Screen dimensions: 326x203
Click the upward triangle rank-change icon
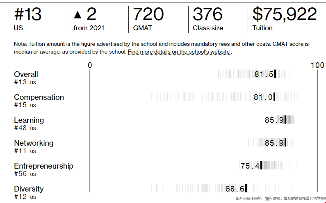click(x=78, y=16)
